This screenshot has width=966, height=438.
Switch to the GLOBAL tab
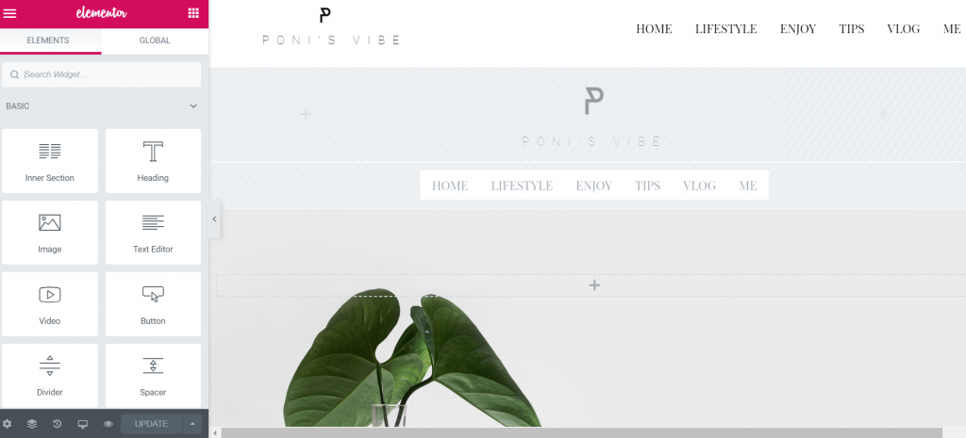155,41
